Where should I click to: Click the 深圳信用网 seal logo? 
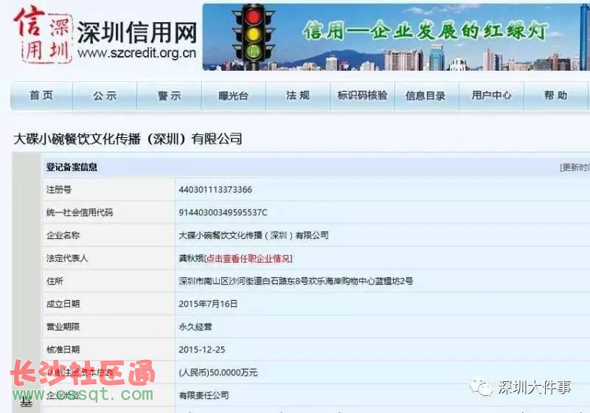(42, 35)
